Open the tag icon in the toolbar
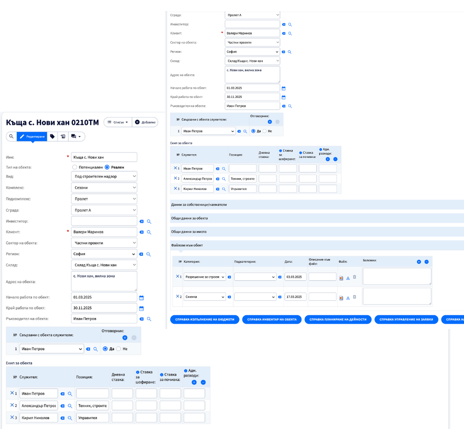Viewport: 464px width, 429px height. [52, 136]
